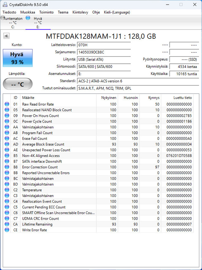
Task: Click the status orb of UDMA CRC Error Count
Action: pyautogui.click(x=7, y=218)
